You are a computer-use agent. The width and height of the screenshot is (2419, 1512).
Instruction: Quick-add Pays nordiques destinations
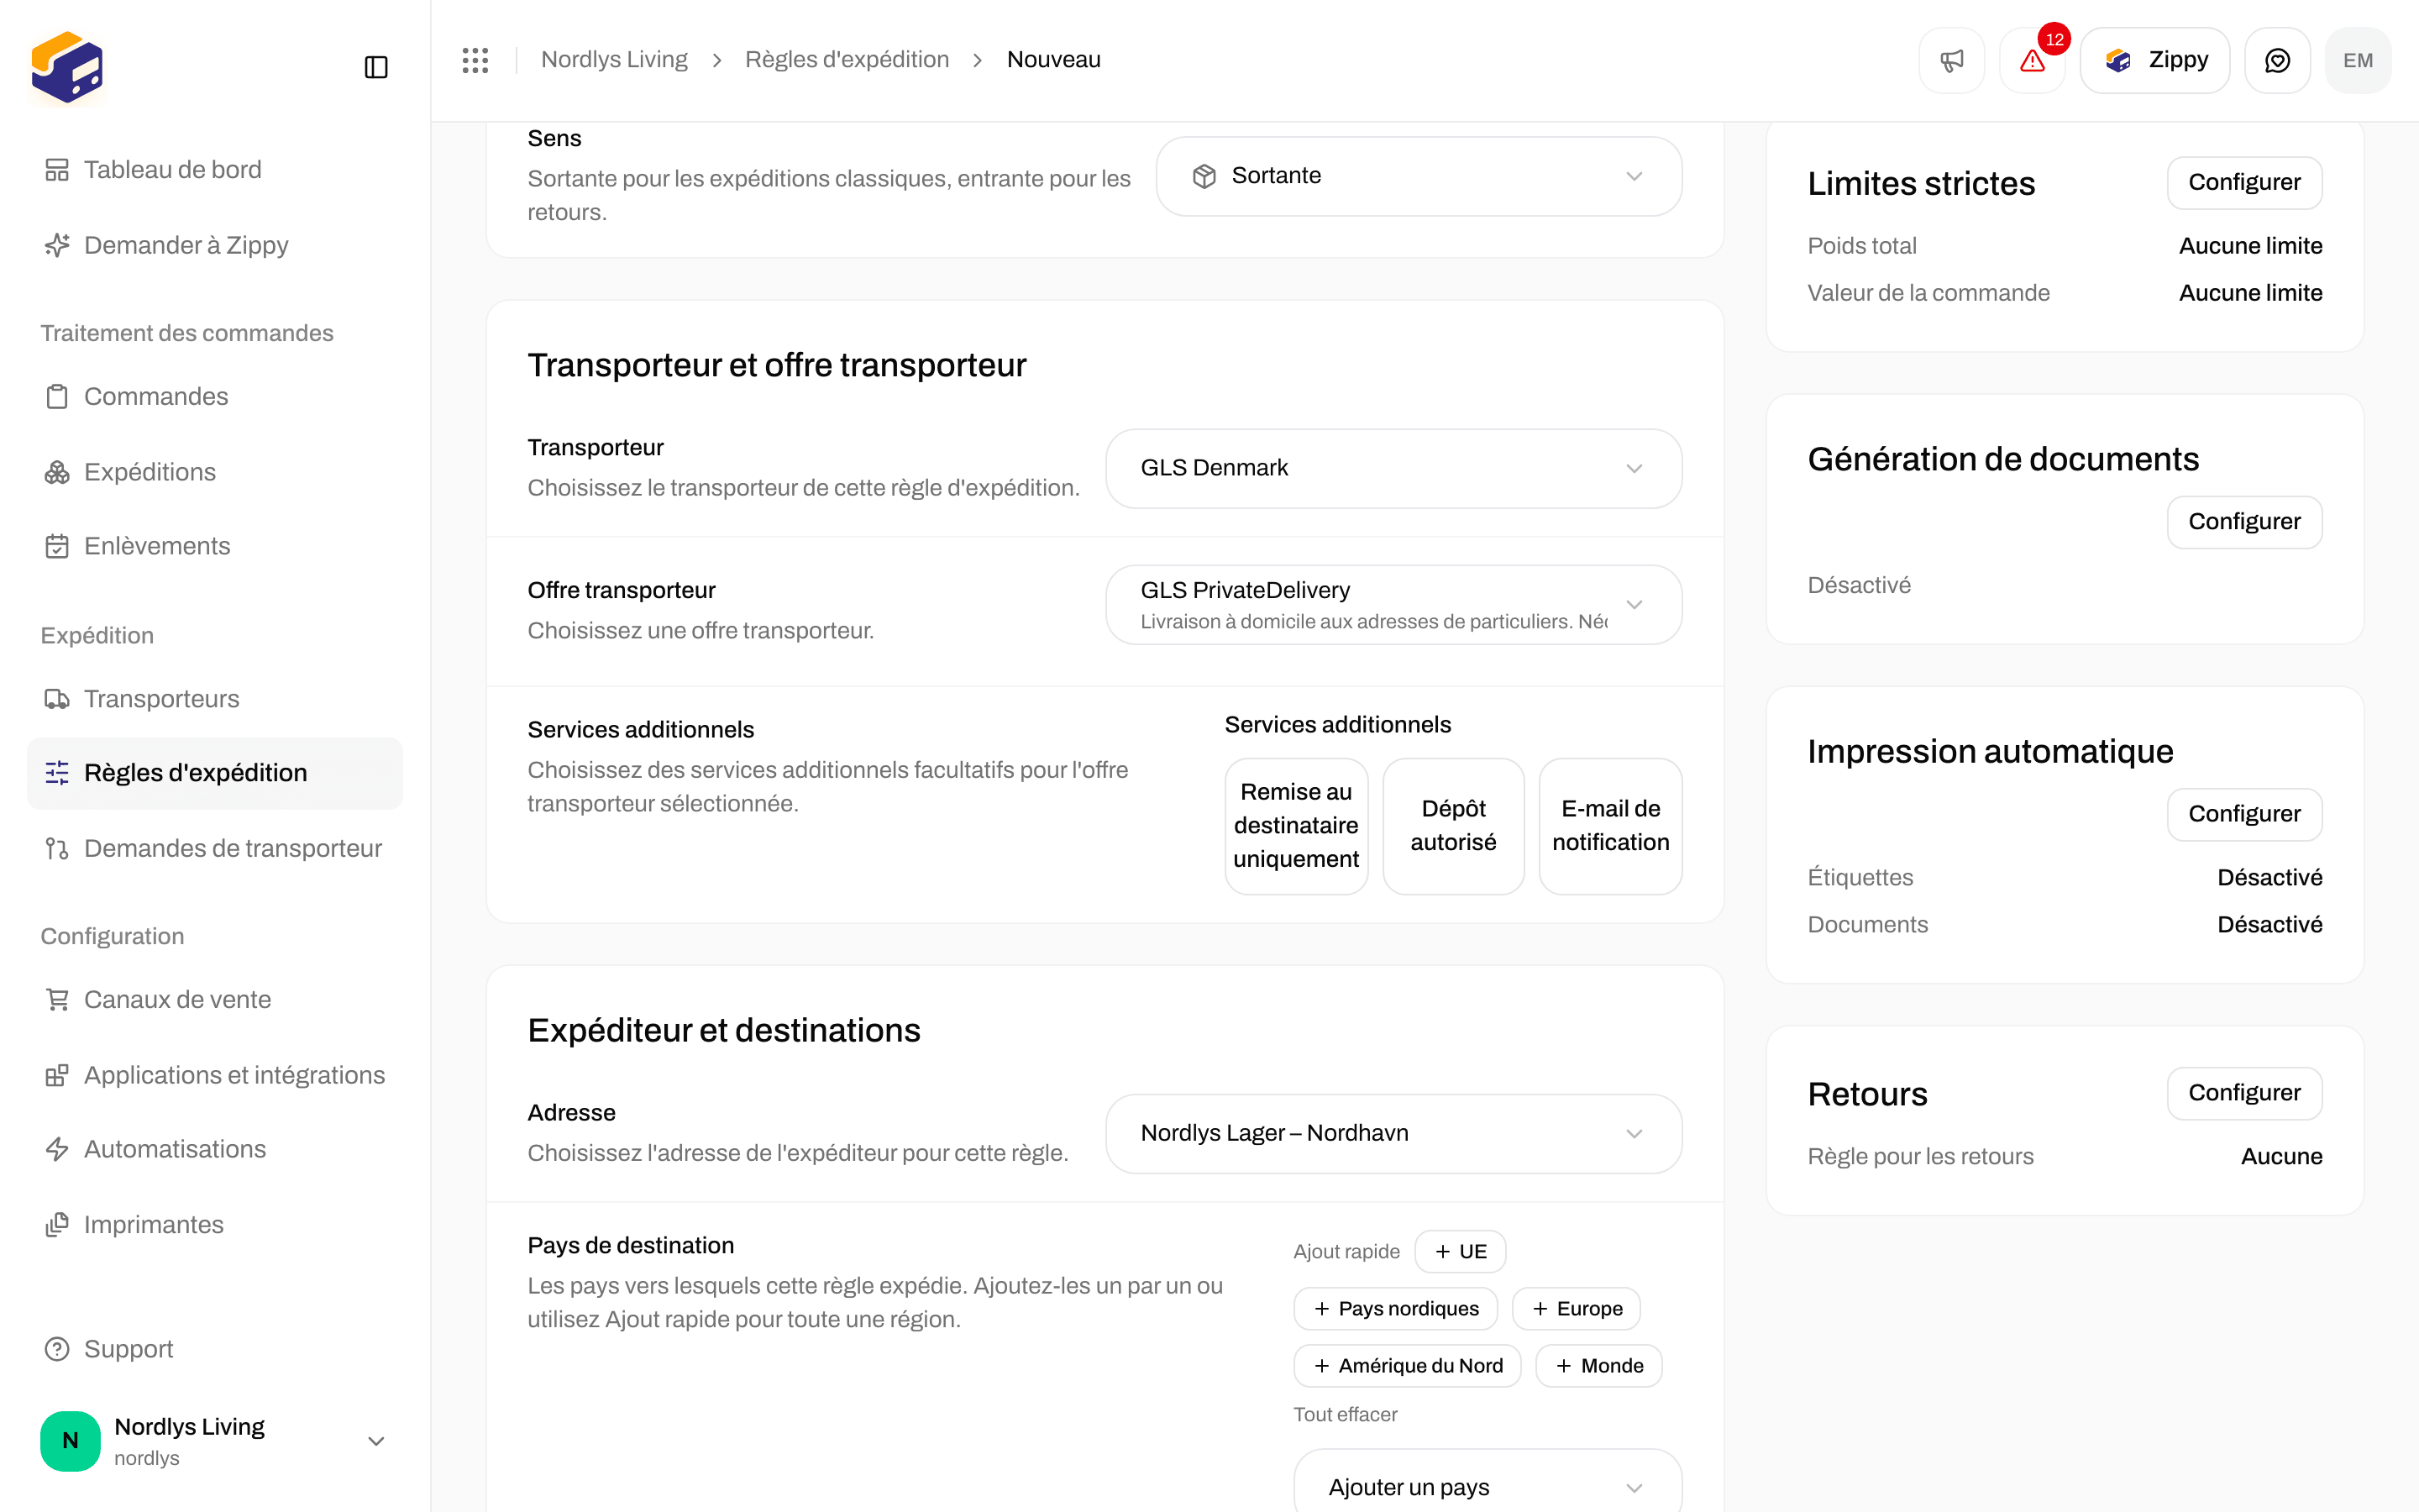point(1395,1309)
